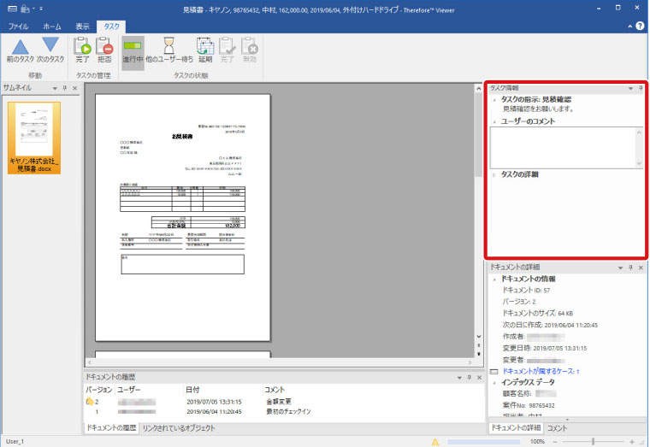Go to the next task (次のタスク)
650x447 pixels.
(50, 50)
